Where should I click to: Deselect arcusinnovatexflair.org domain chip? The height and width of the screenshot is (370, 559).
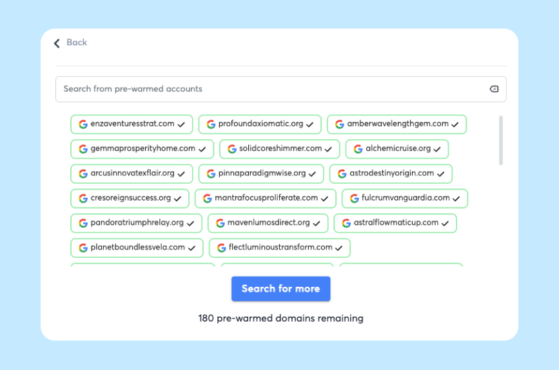(x=132, y=173)
